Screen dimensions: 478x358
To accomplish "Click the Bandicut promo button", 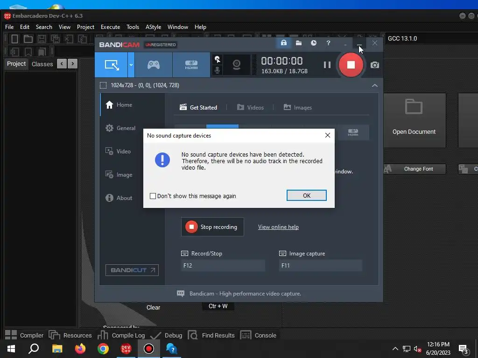I will point(132,270).
